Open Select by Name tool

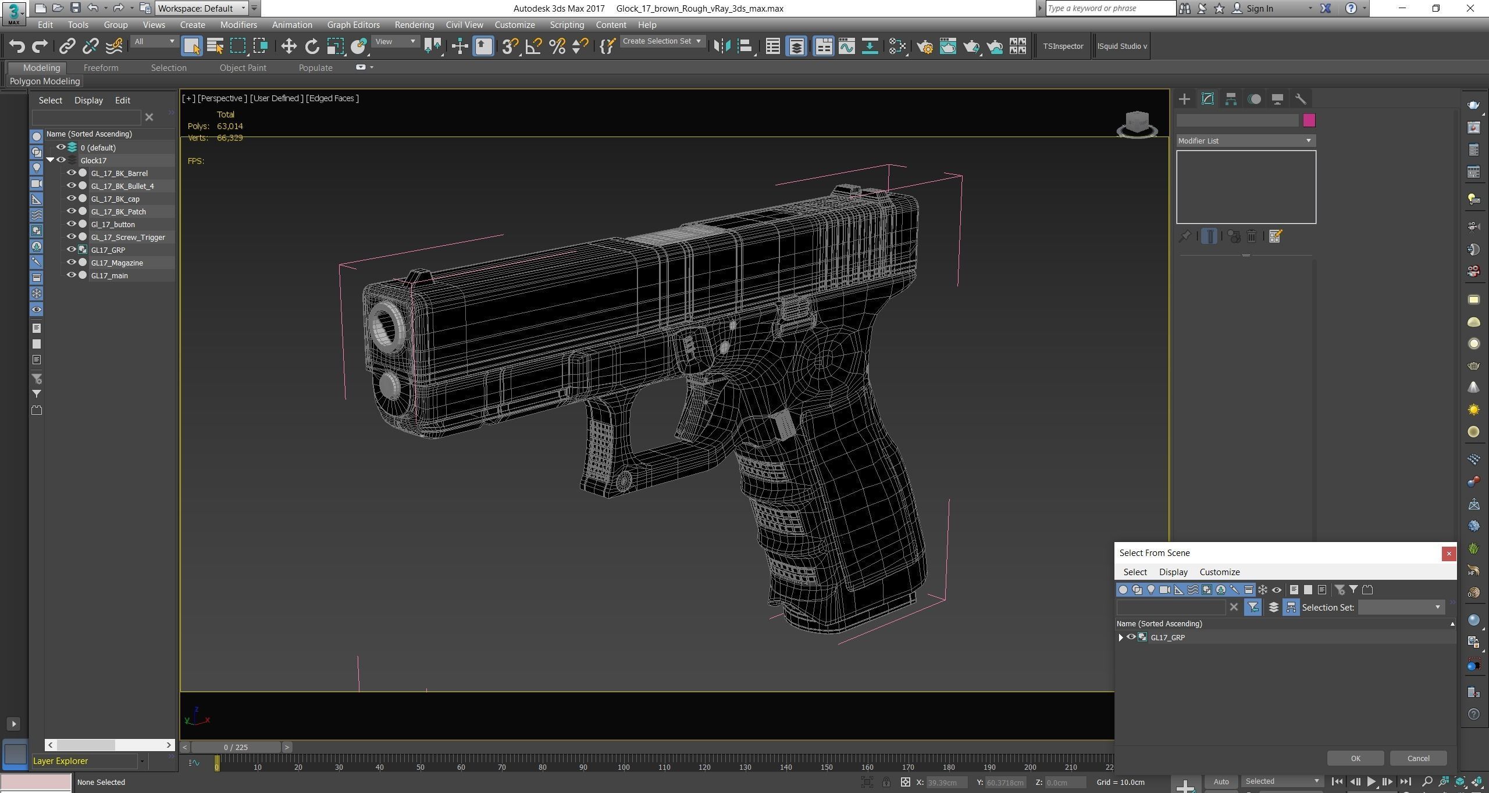point(215,46)
